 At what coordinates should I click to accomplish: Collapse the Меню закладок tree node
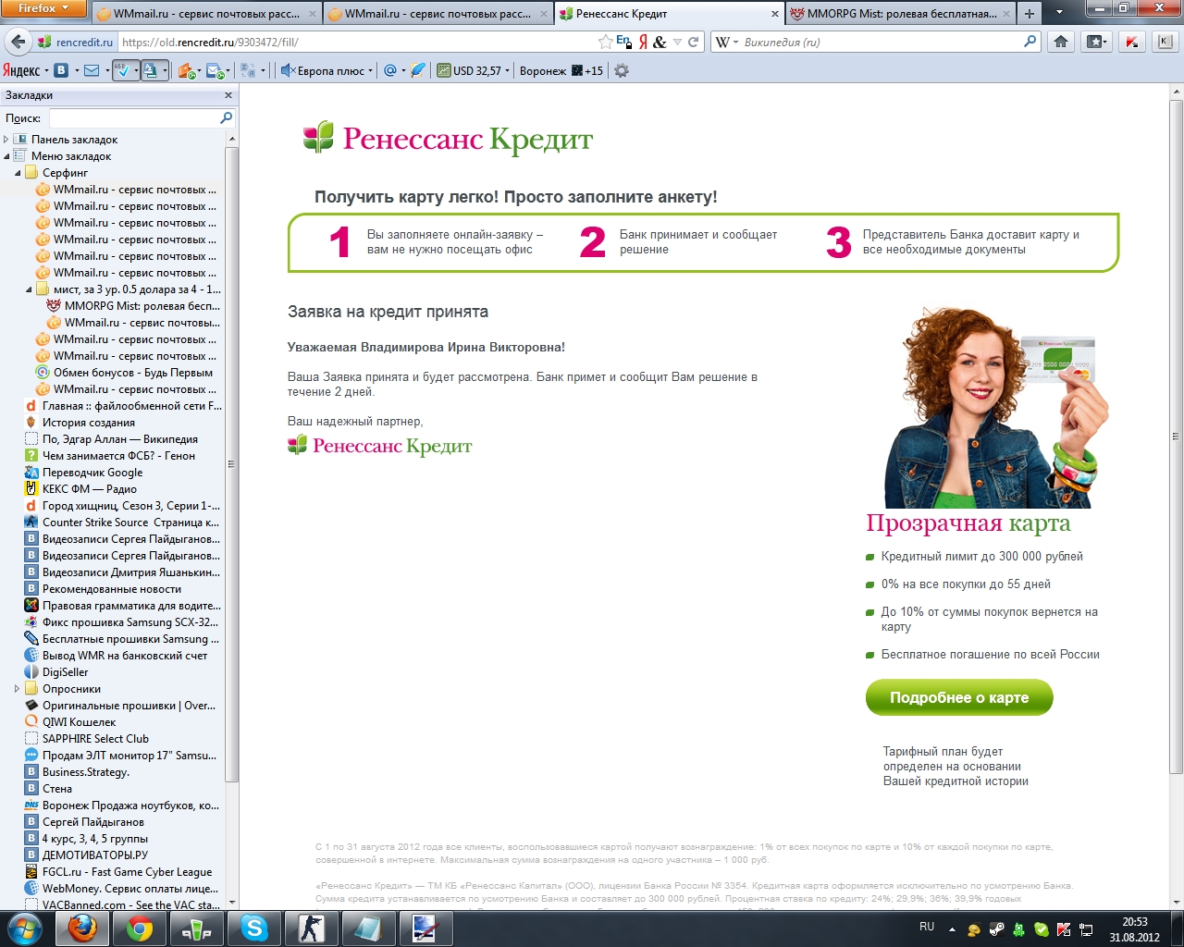coord(6,156)
